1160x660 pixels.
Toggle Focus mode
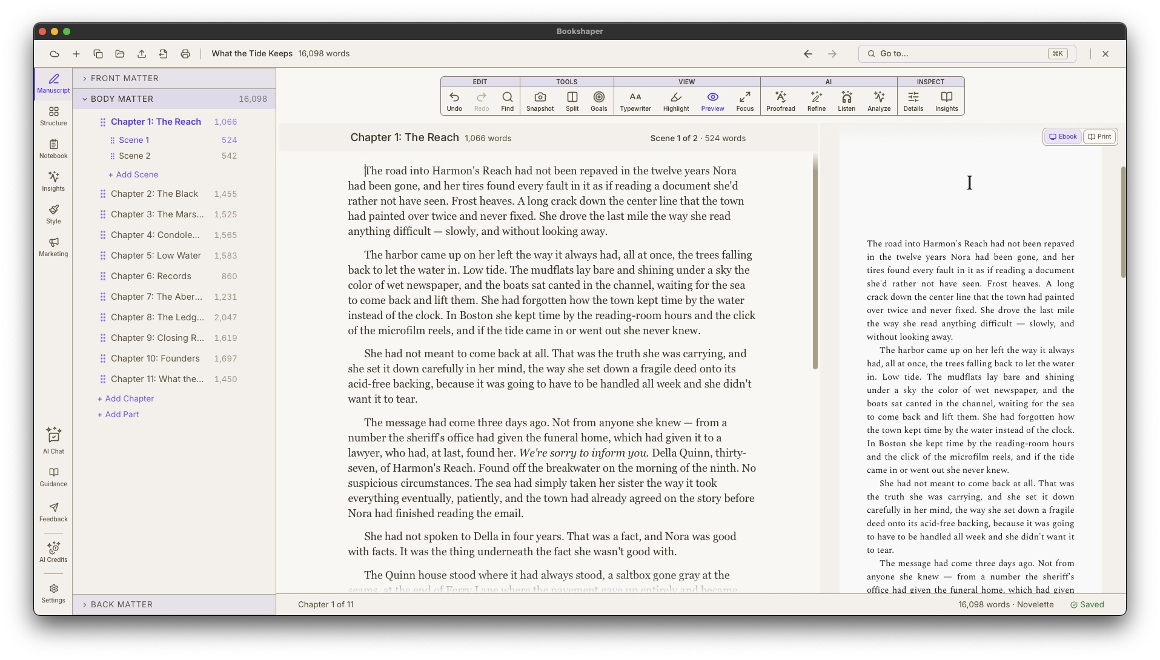[744, 101]
